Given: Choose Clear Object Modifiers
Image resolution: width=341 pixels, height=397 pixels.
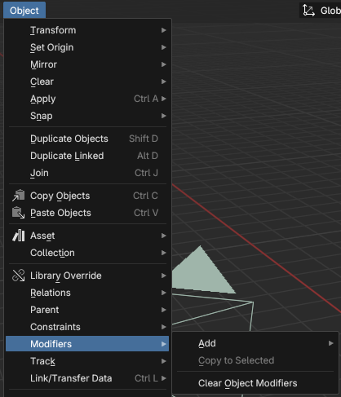Looking at the screenshot, I should pos(255,383).
